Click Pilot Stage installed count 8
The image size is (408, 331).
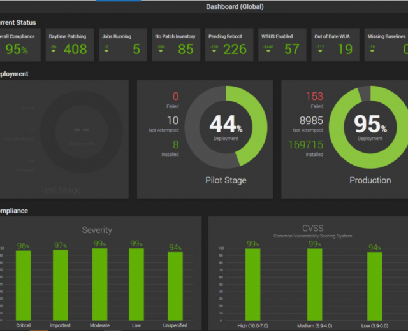[x=176, y=144]
